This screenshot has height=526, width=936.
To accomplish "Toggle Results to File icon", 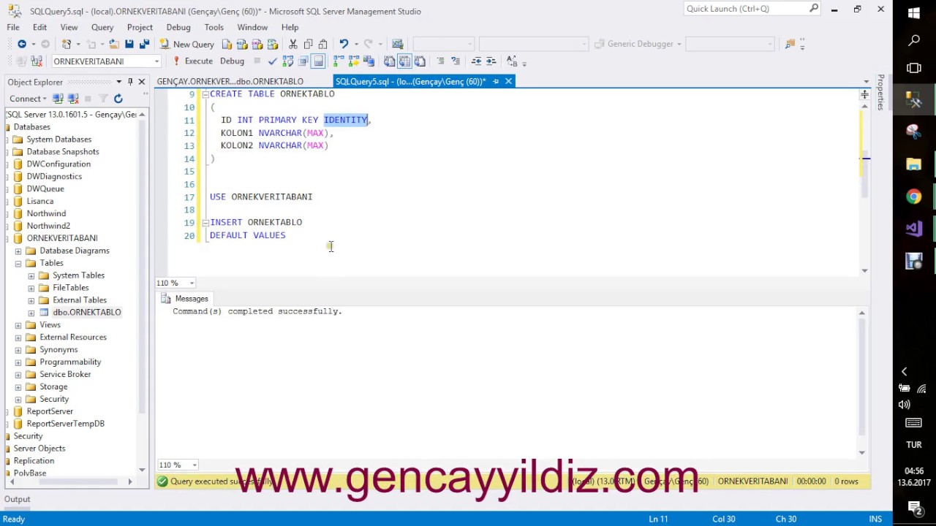I will [x=420, y=61].
